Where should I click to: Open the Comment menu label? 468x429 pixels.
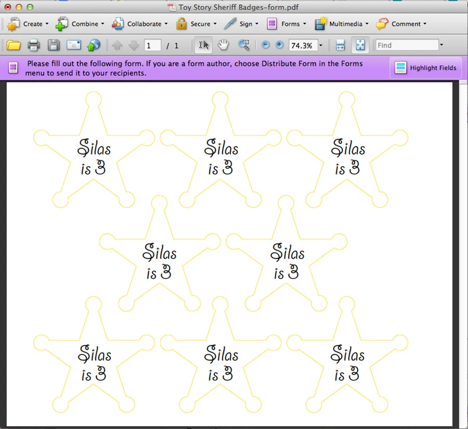click(x=406, y=24)
